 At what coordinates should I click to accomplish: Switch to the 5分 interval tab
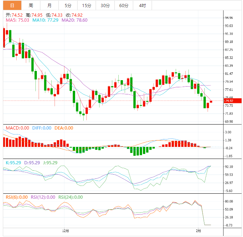click(x=68, y=5)
